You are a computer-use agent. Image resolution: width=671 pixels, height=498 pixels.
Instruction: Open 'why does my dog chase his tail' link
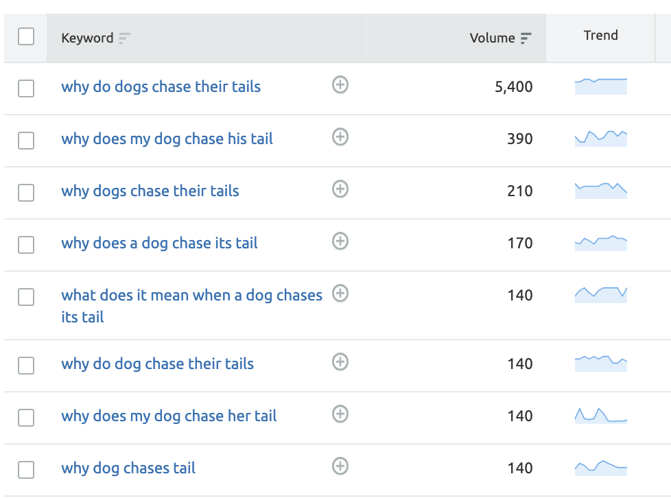coord(167,139)
